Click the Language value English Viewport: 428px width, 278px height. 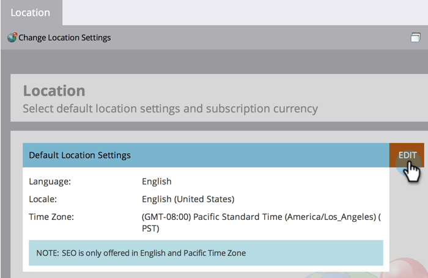[x=157, y=181]
